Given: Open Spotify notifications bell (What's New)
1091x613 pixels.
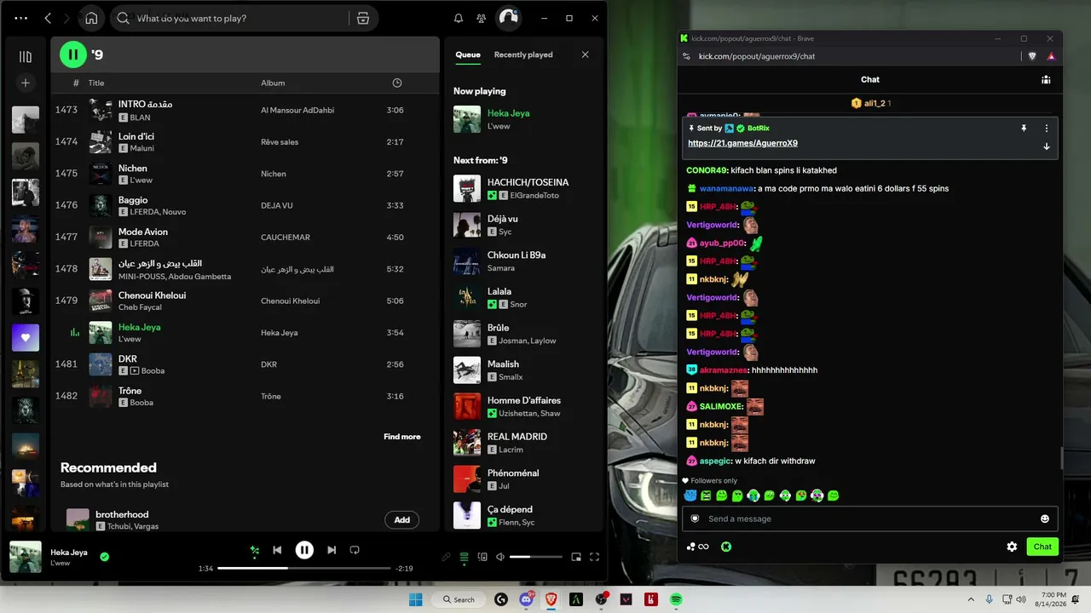Looking at the screenshot, I should (459, 18).
